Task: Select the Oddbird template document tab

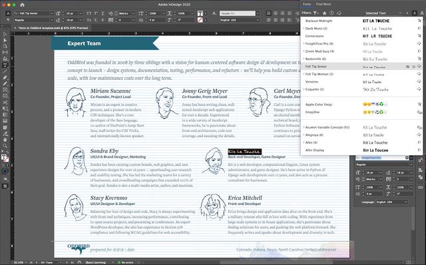Action: [x=53, y=28]
